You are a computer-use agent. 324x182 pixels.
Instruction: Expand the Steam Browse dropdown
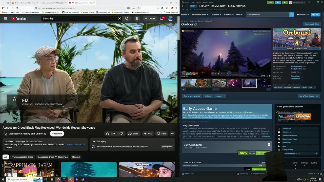[185, 15]
